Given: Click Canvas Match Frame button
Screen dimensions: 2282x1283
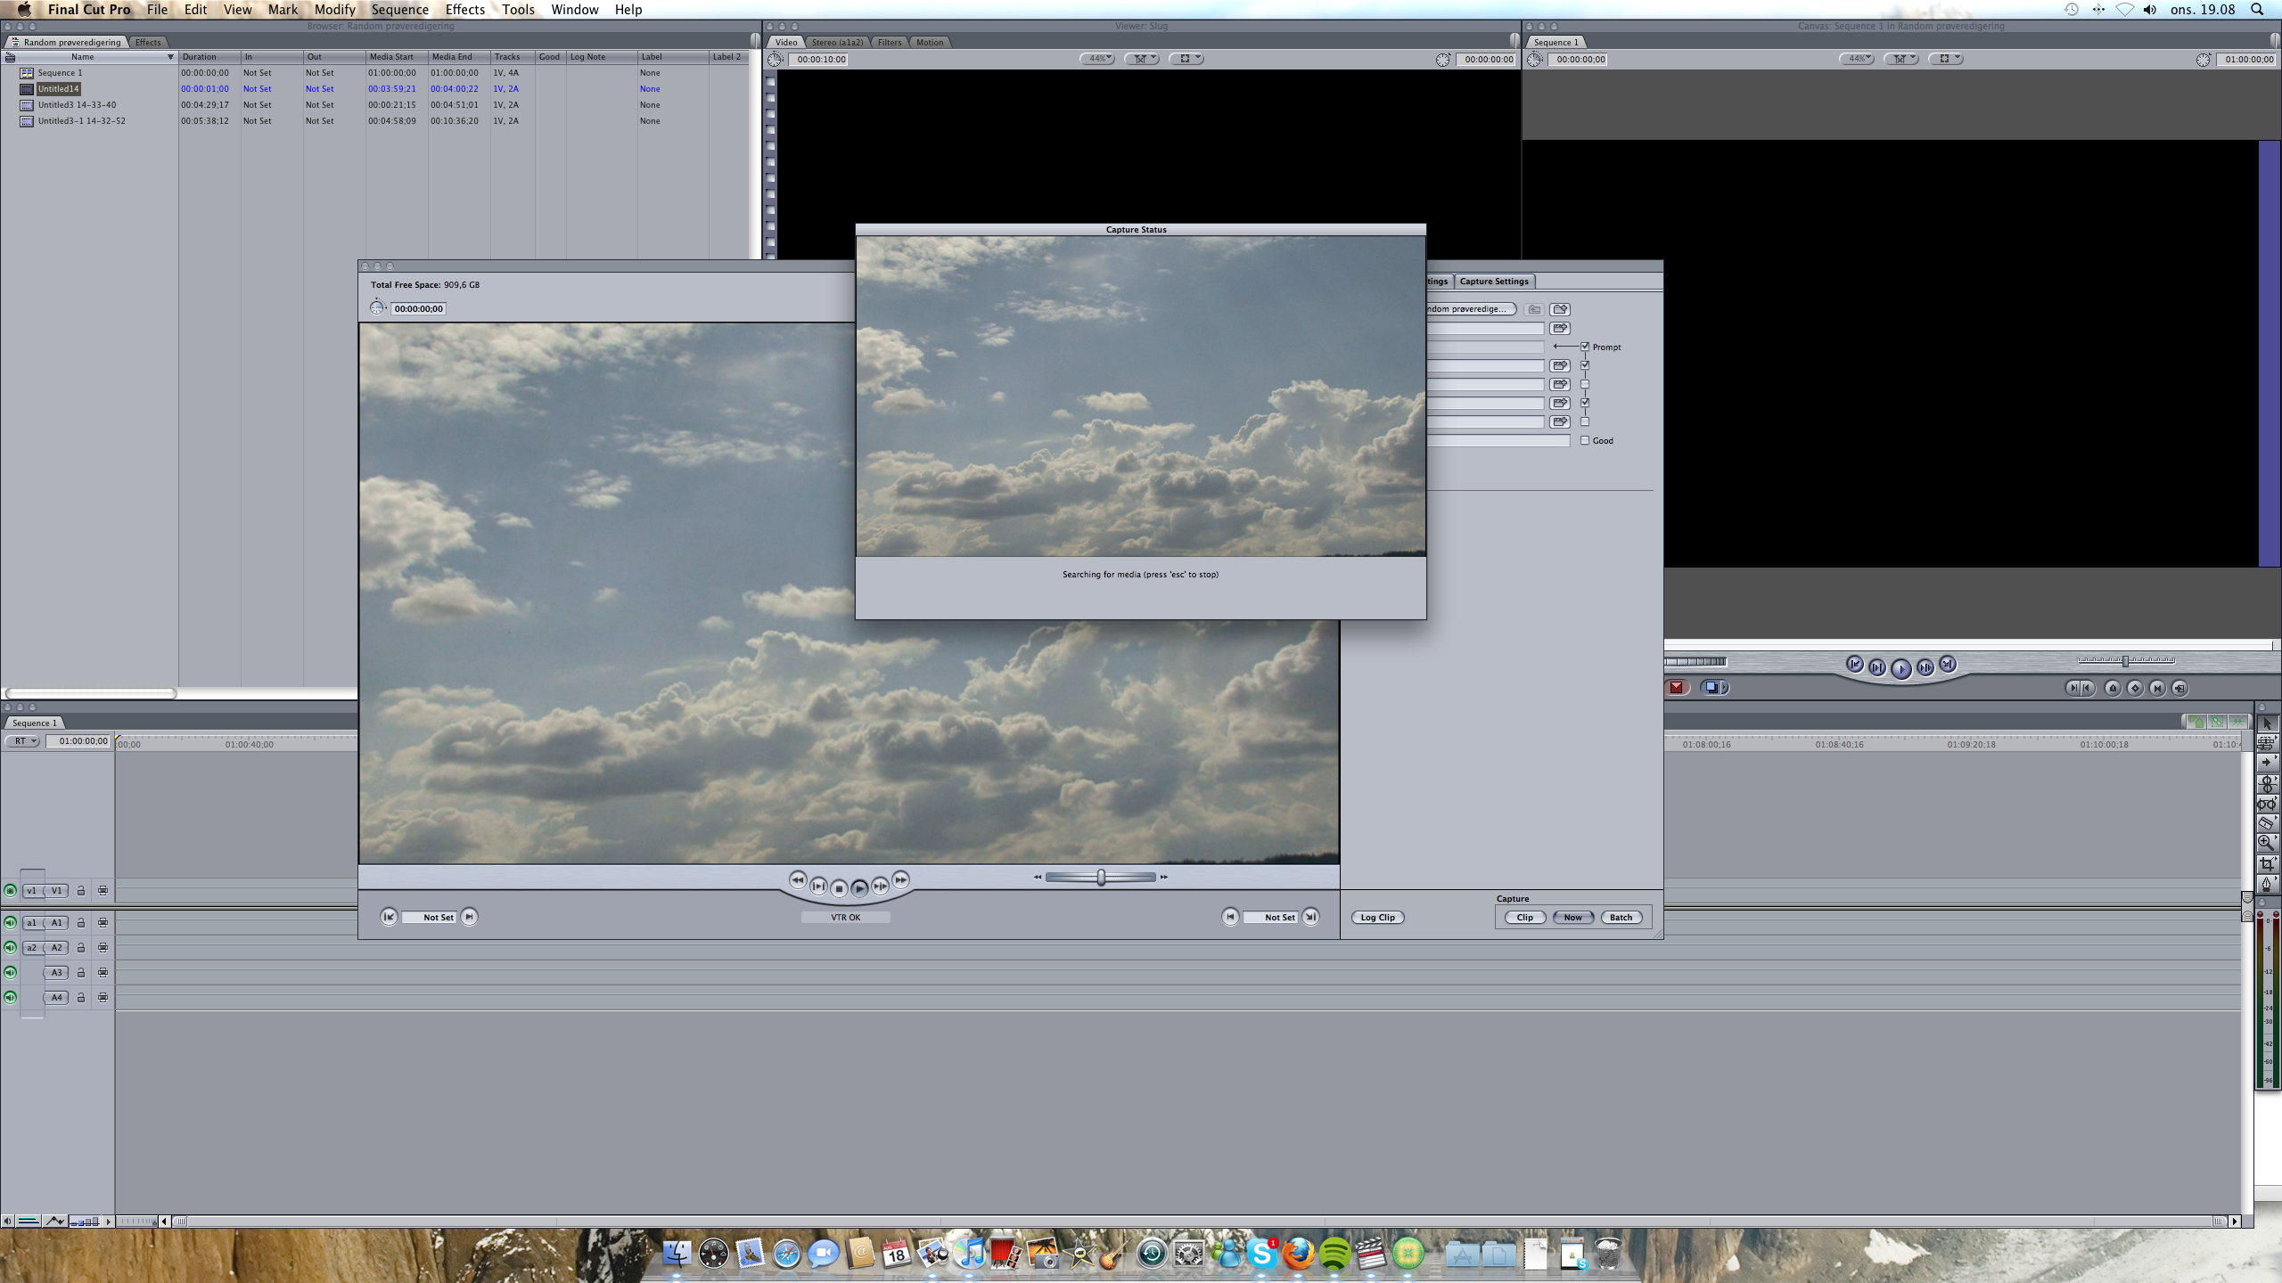Looking at the screenshot, I should click(x=2179, y=688).
